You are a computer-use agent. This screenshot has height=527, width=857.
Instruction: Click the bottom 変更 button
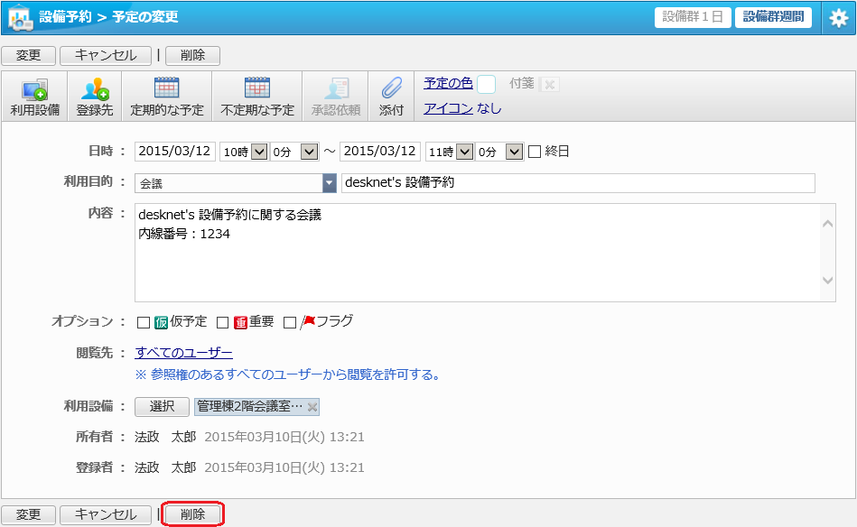click(28, 514)
